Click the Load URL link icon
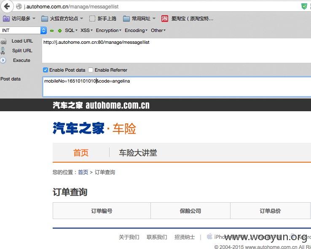Image resolution: width=311 pixels, height=249 pixels. click(x=3, y=42)
